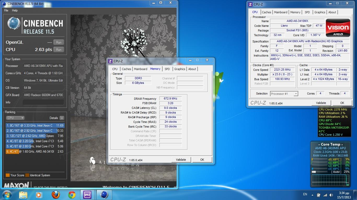The image size is (357, 200).
Task: Select CPU tab in main CPU-Z window
Action: 255,12
